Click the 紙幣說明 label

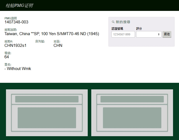(x=11, y=30)
